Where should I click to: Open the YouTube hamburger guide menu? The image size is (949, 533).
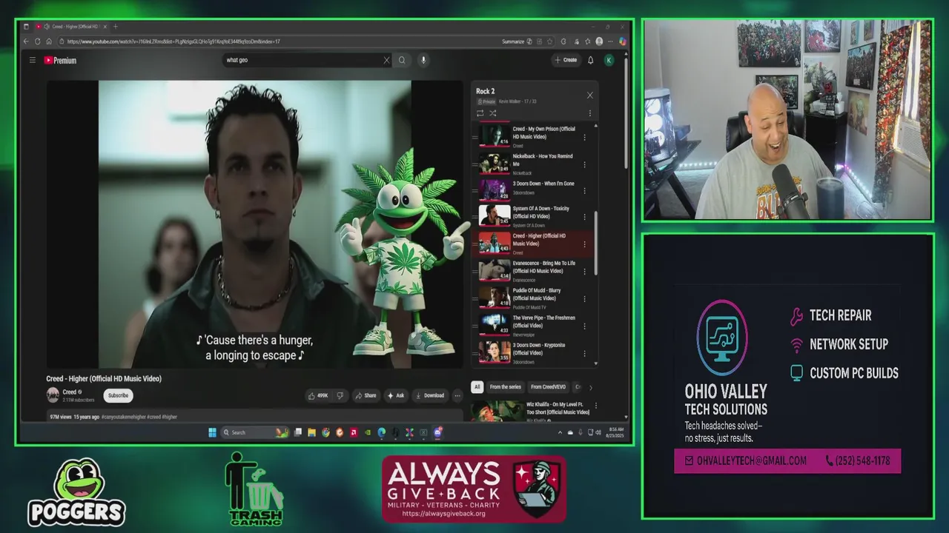tap(33, 60)
